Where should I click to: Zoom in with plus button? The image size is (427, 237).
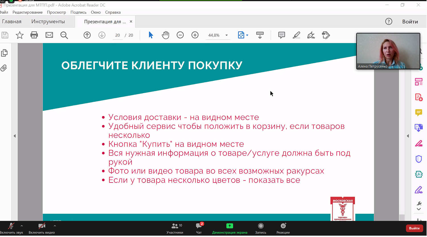tap(195, 35)
